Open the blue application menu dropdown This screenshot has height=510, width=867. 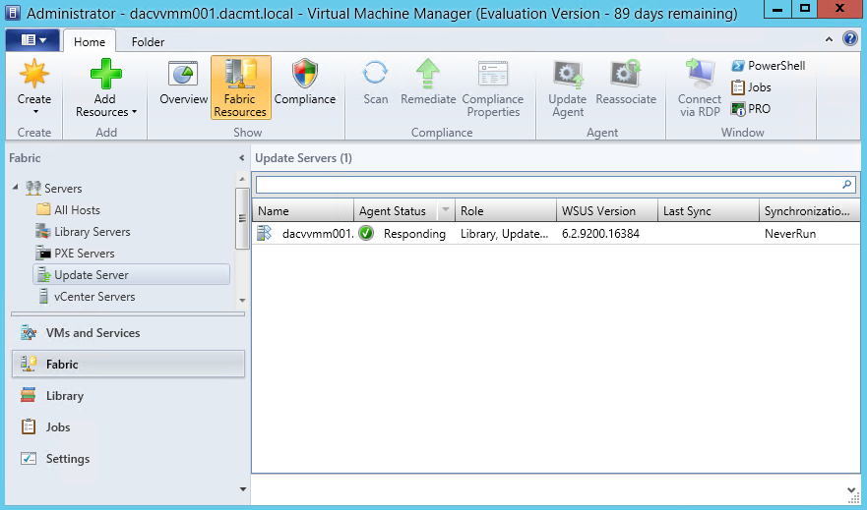(x=32, y=40)
